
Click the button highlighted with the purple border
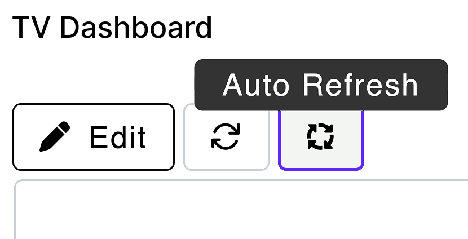coord(320,137)
